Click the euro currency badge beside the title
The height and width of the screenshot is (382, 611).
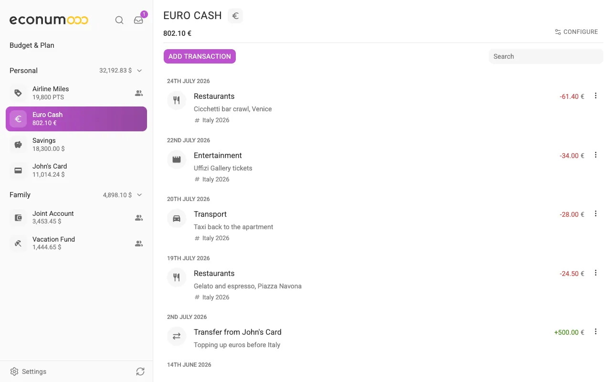click(x=235, y=16)
